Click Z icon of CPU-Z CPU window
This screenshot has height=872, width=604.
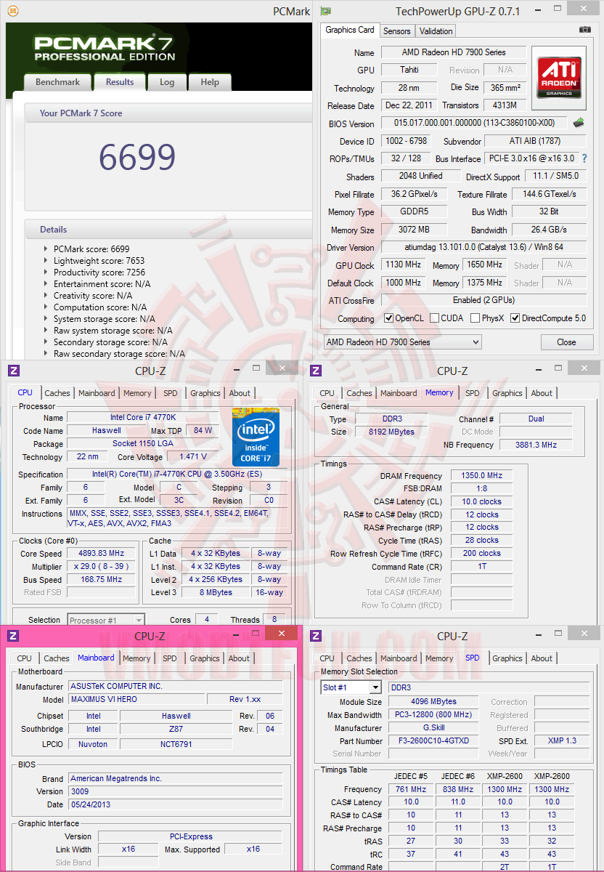coord(14,371)
